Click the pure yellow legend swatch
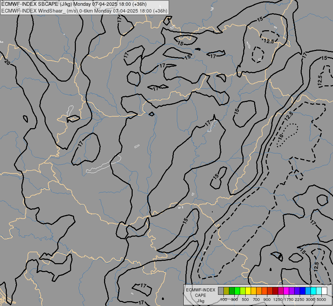This screenshot has width=333, height=306. (248, 291)
